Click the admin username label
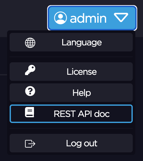This screenshot has height=161, width=143. pos(88,18)
